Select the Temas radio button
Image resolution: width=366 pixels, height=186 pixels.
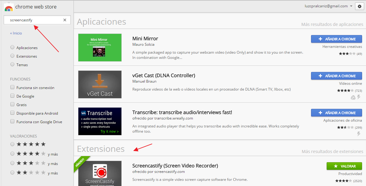tap(12, 64)
